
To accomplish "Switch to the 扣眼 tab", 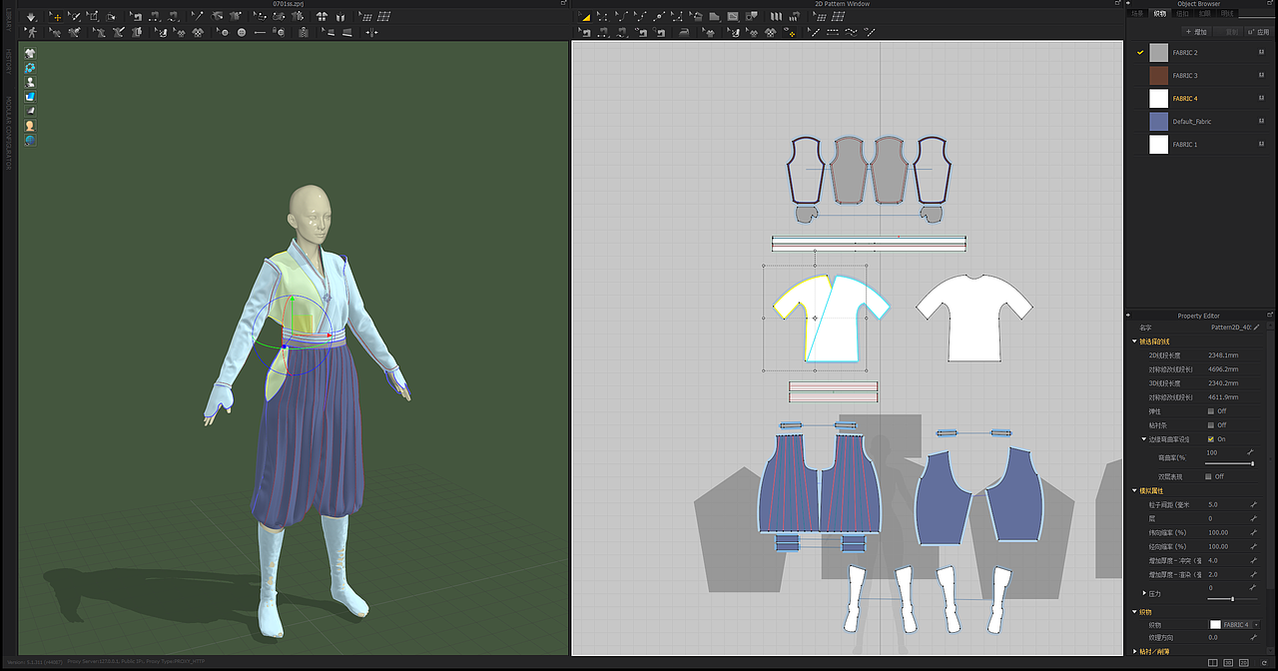I will [x=1205, y=13].
